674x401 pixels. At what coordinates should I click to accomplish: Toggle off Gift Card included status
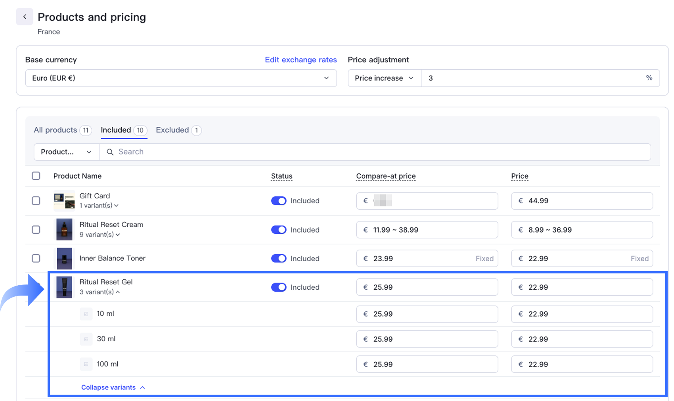point(279,201)
